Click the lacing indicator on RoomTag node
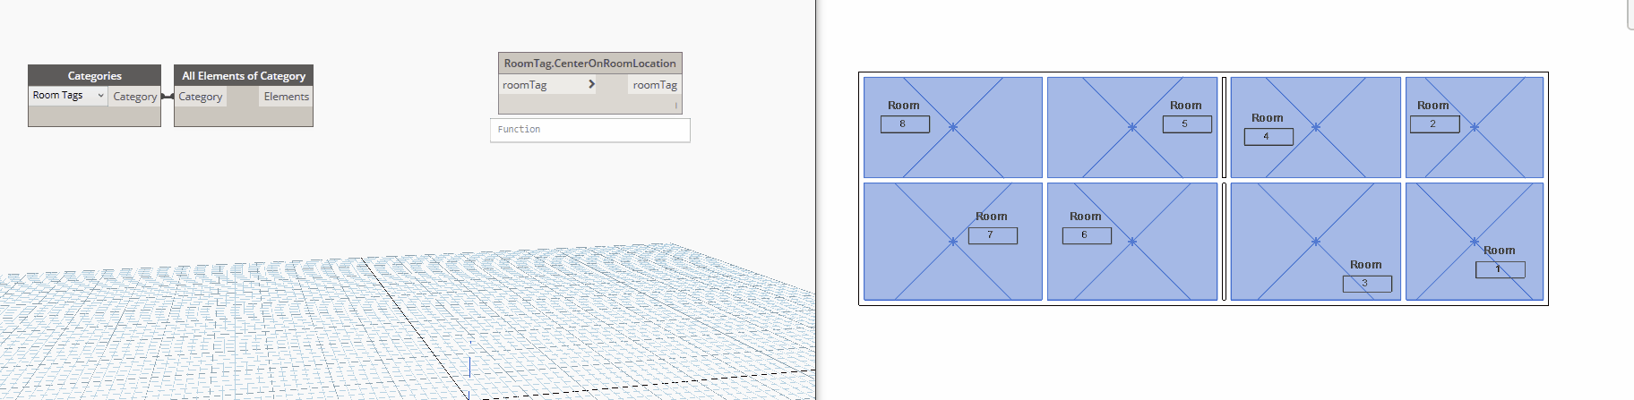 [x=675, y=106]
